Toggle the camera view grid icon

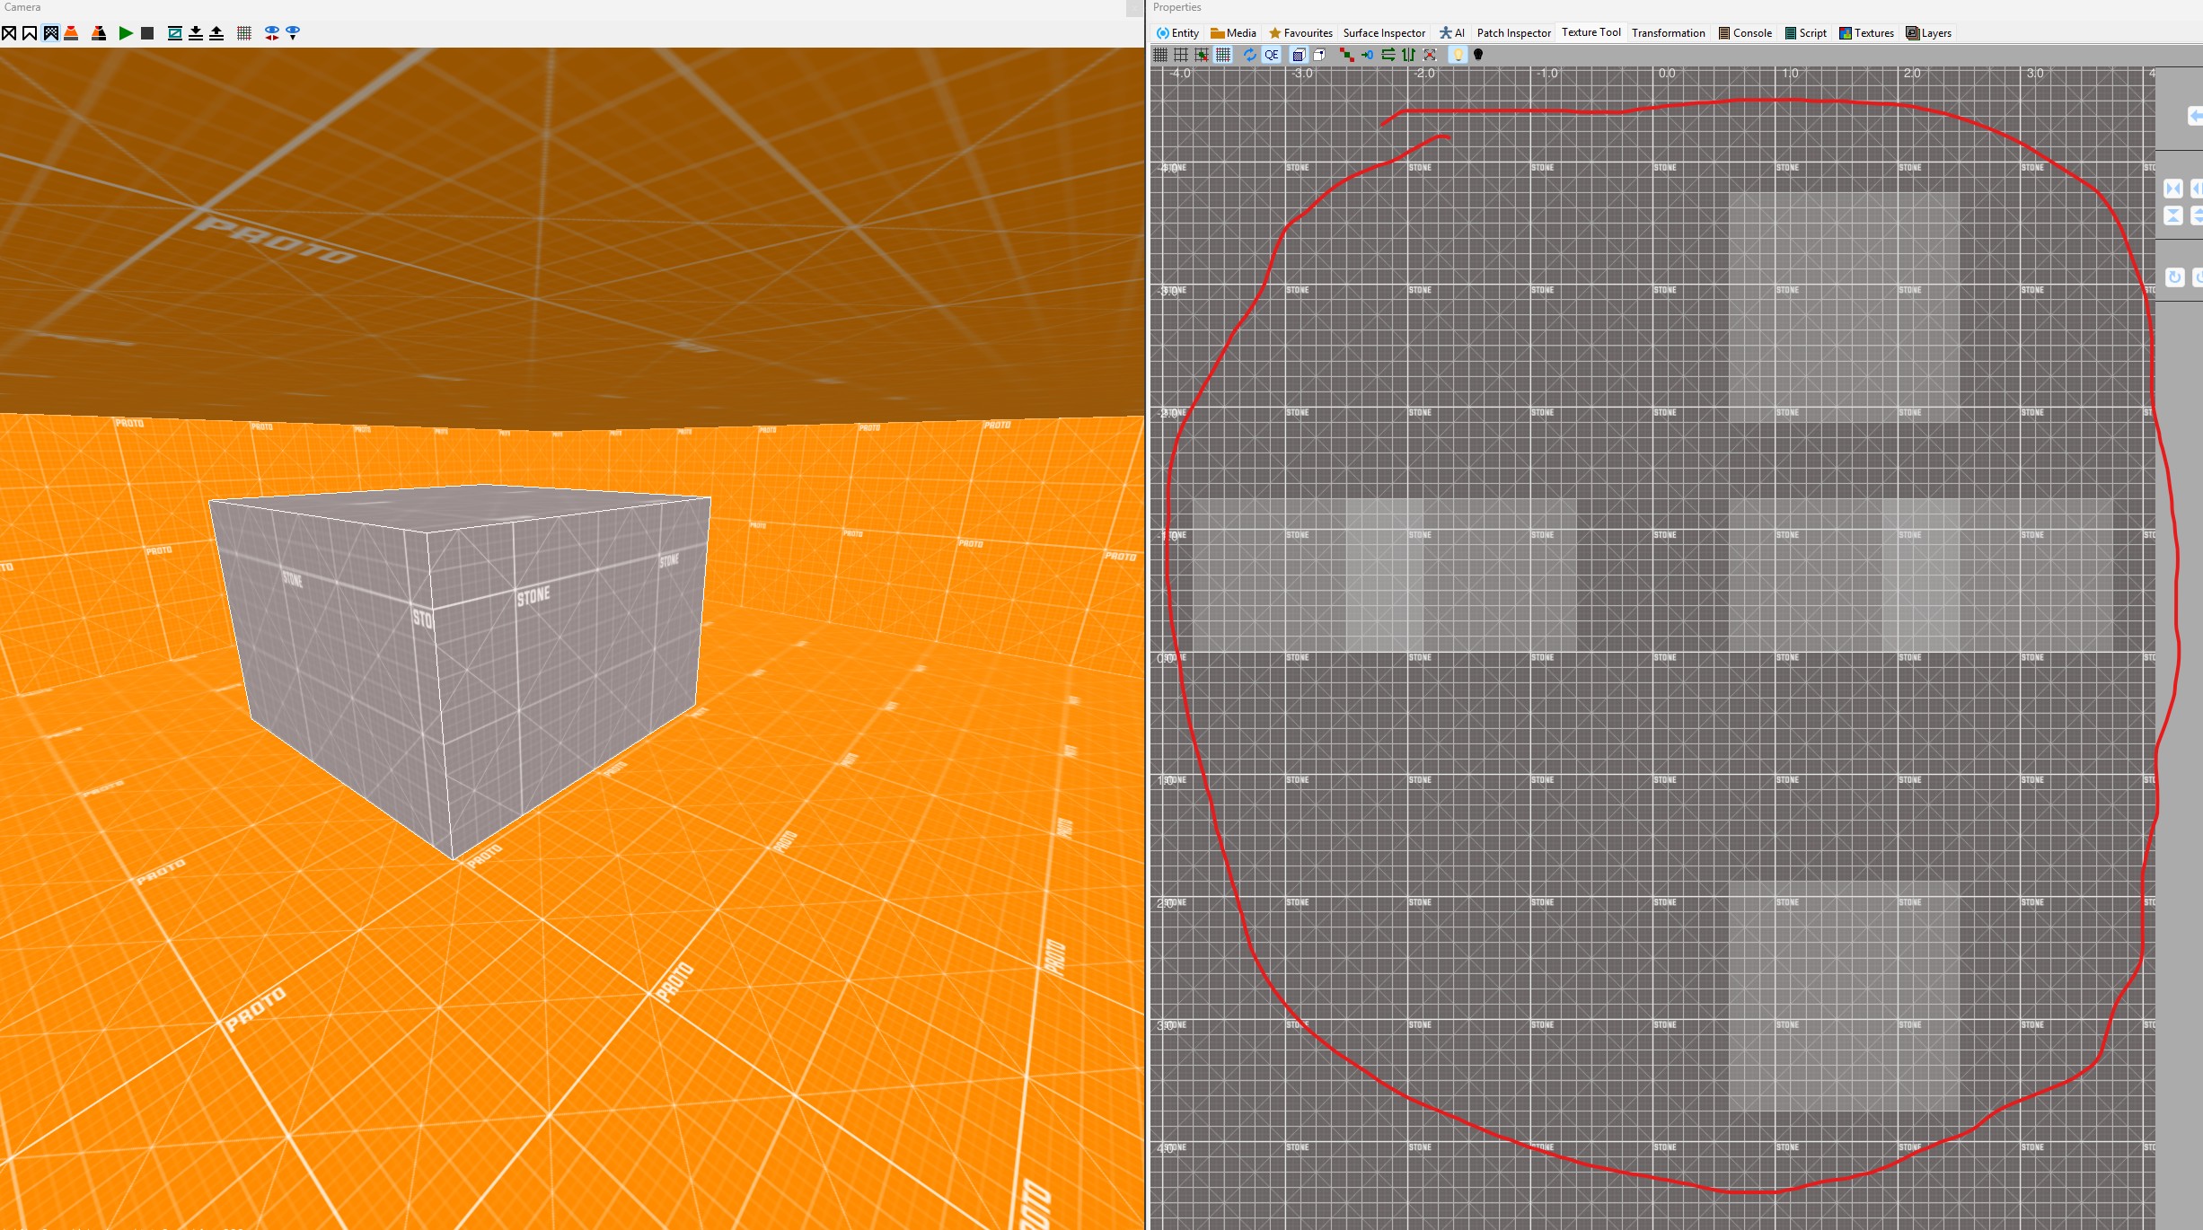click(243, 33)
